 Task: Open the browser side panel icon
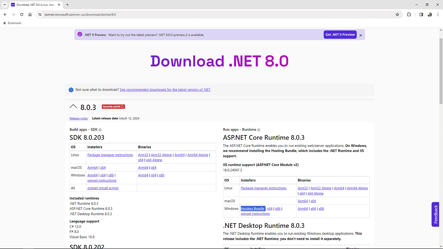coord(421,14)
